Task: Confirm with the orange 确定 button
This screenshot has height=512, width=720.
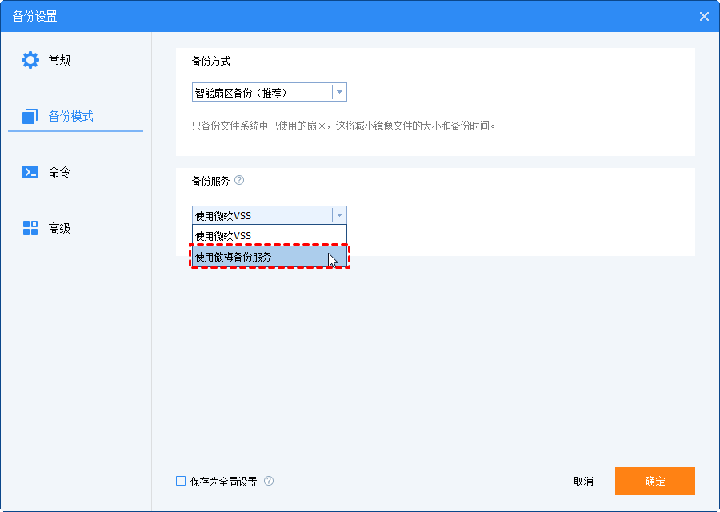Action: tap(654, 482)
